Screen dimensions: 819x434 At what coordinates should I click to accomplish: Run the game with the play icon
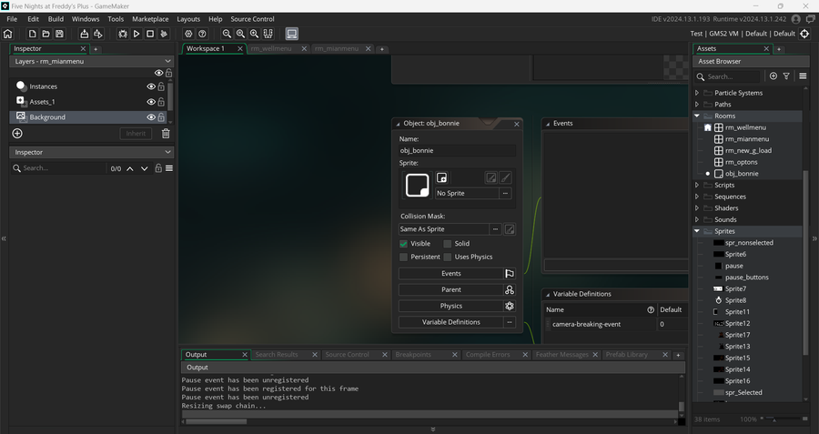[x=136, y=34]
